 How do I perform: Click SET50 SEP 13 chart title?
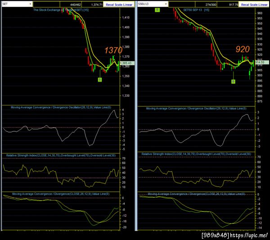click(196, 10)
